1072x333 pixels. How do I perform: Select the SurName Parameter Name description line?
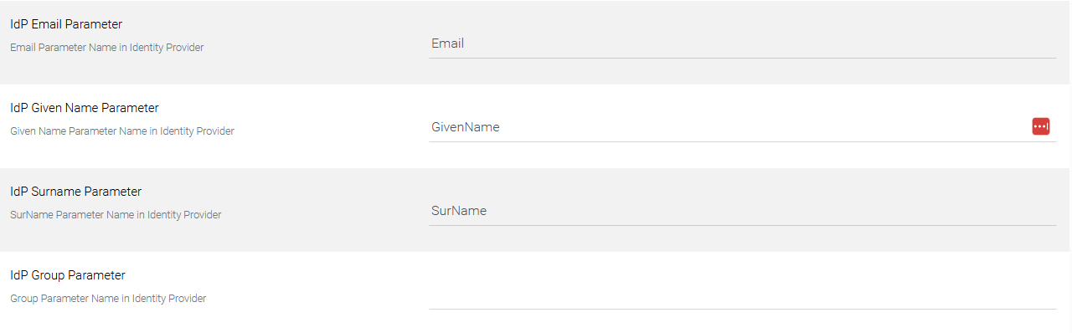[x=116, y=215]
